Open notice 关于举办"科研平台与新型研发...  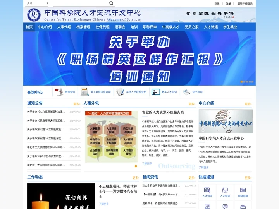coord(45,156)
